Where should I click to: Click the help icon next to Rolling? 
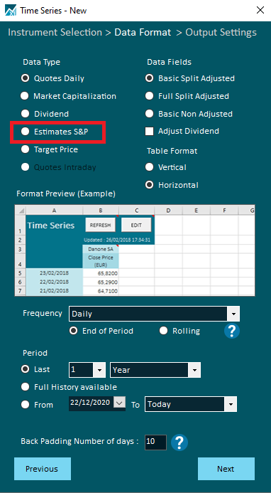(232, 331)
